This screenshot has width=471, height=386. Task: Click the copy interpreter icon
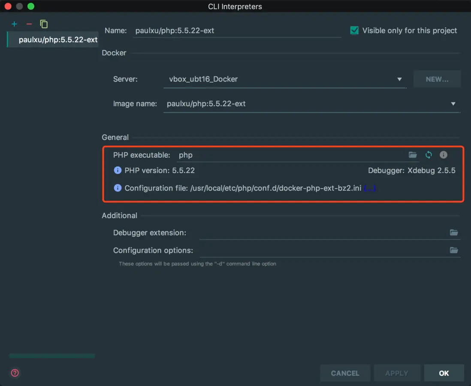pos(44,24)
